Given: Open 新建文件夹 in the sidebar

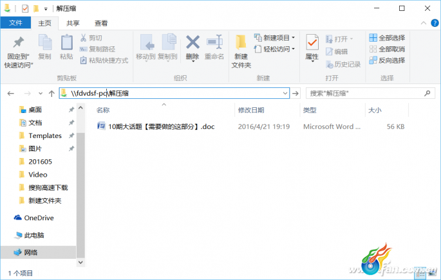Looking at the screenshot, I should 44,200.
